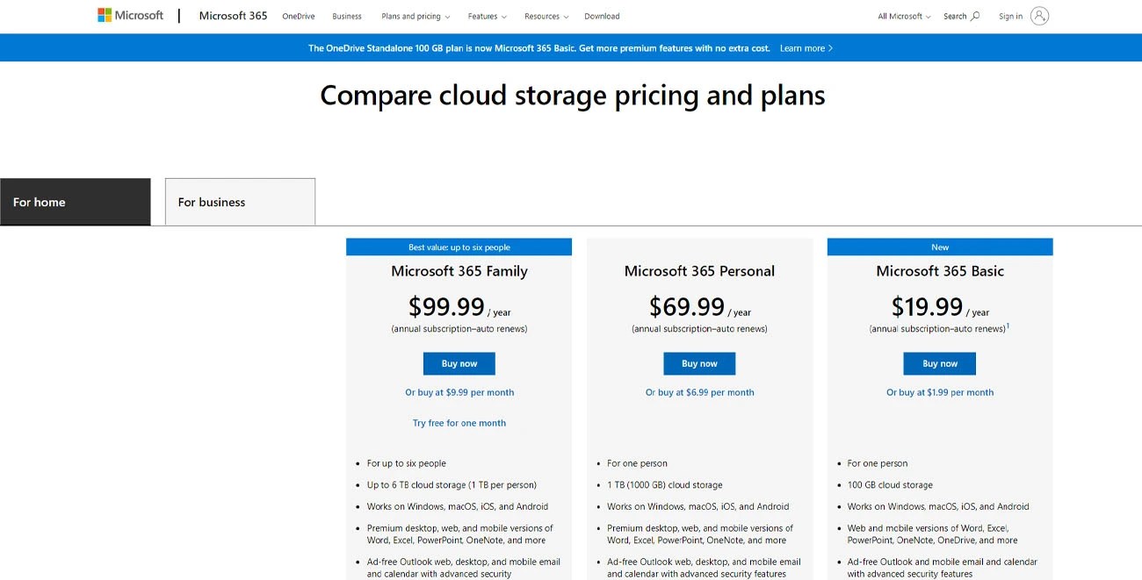Buy now for Microsoft 365 Personal
1142x580 pixels.
[699, 363]
